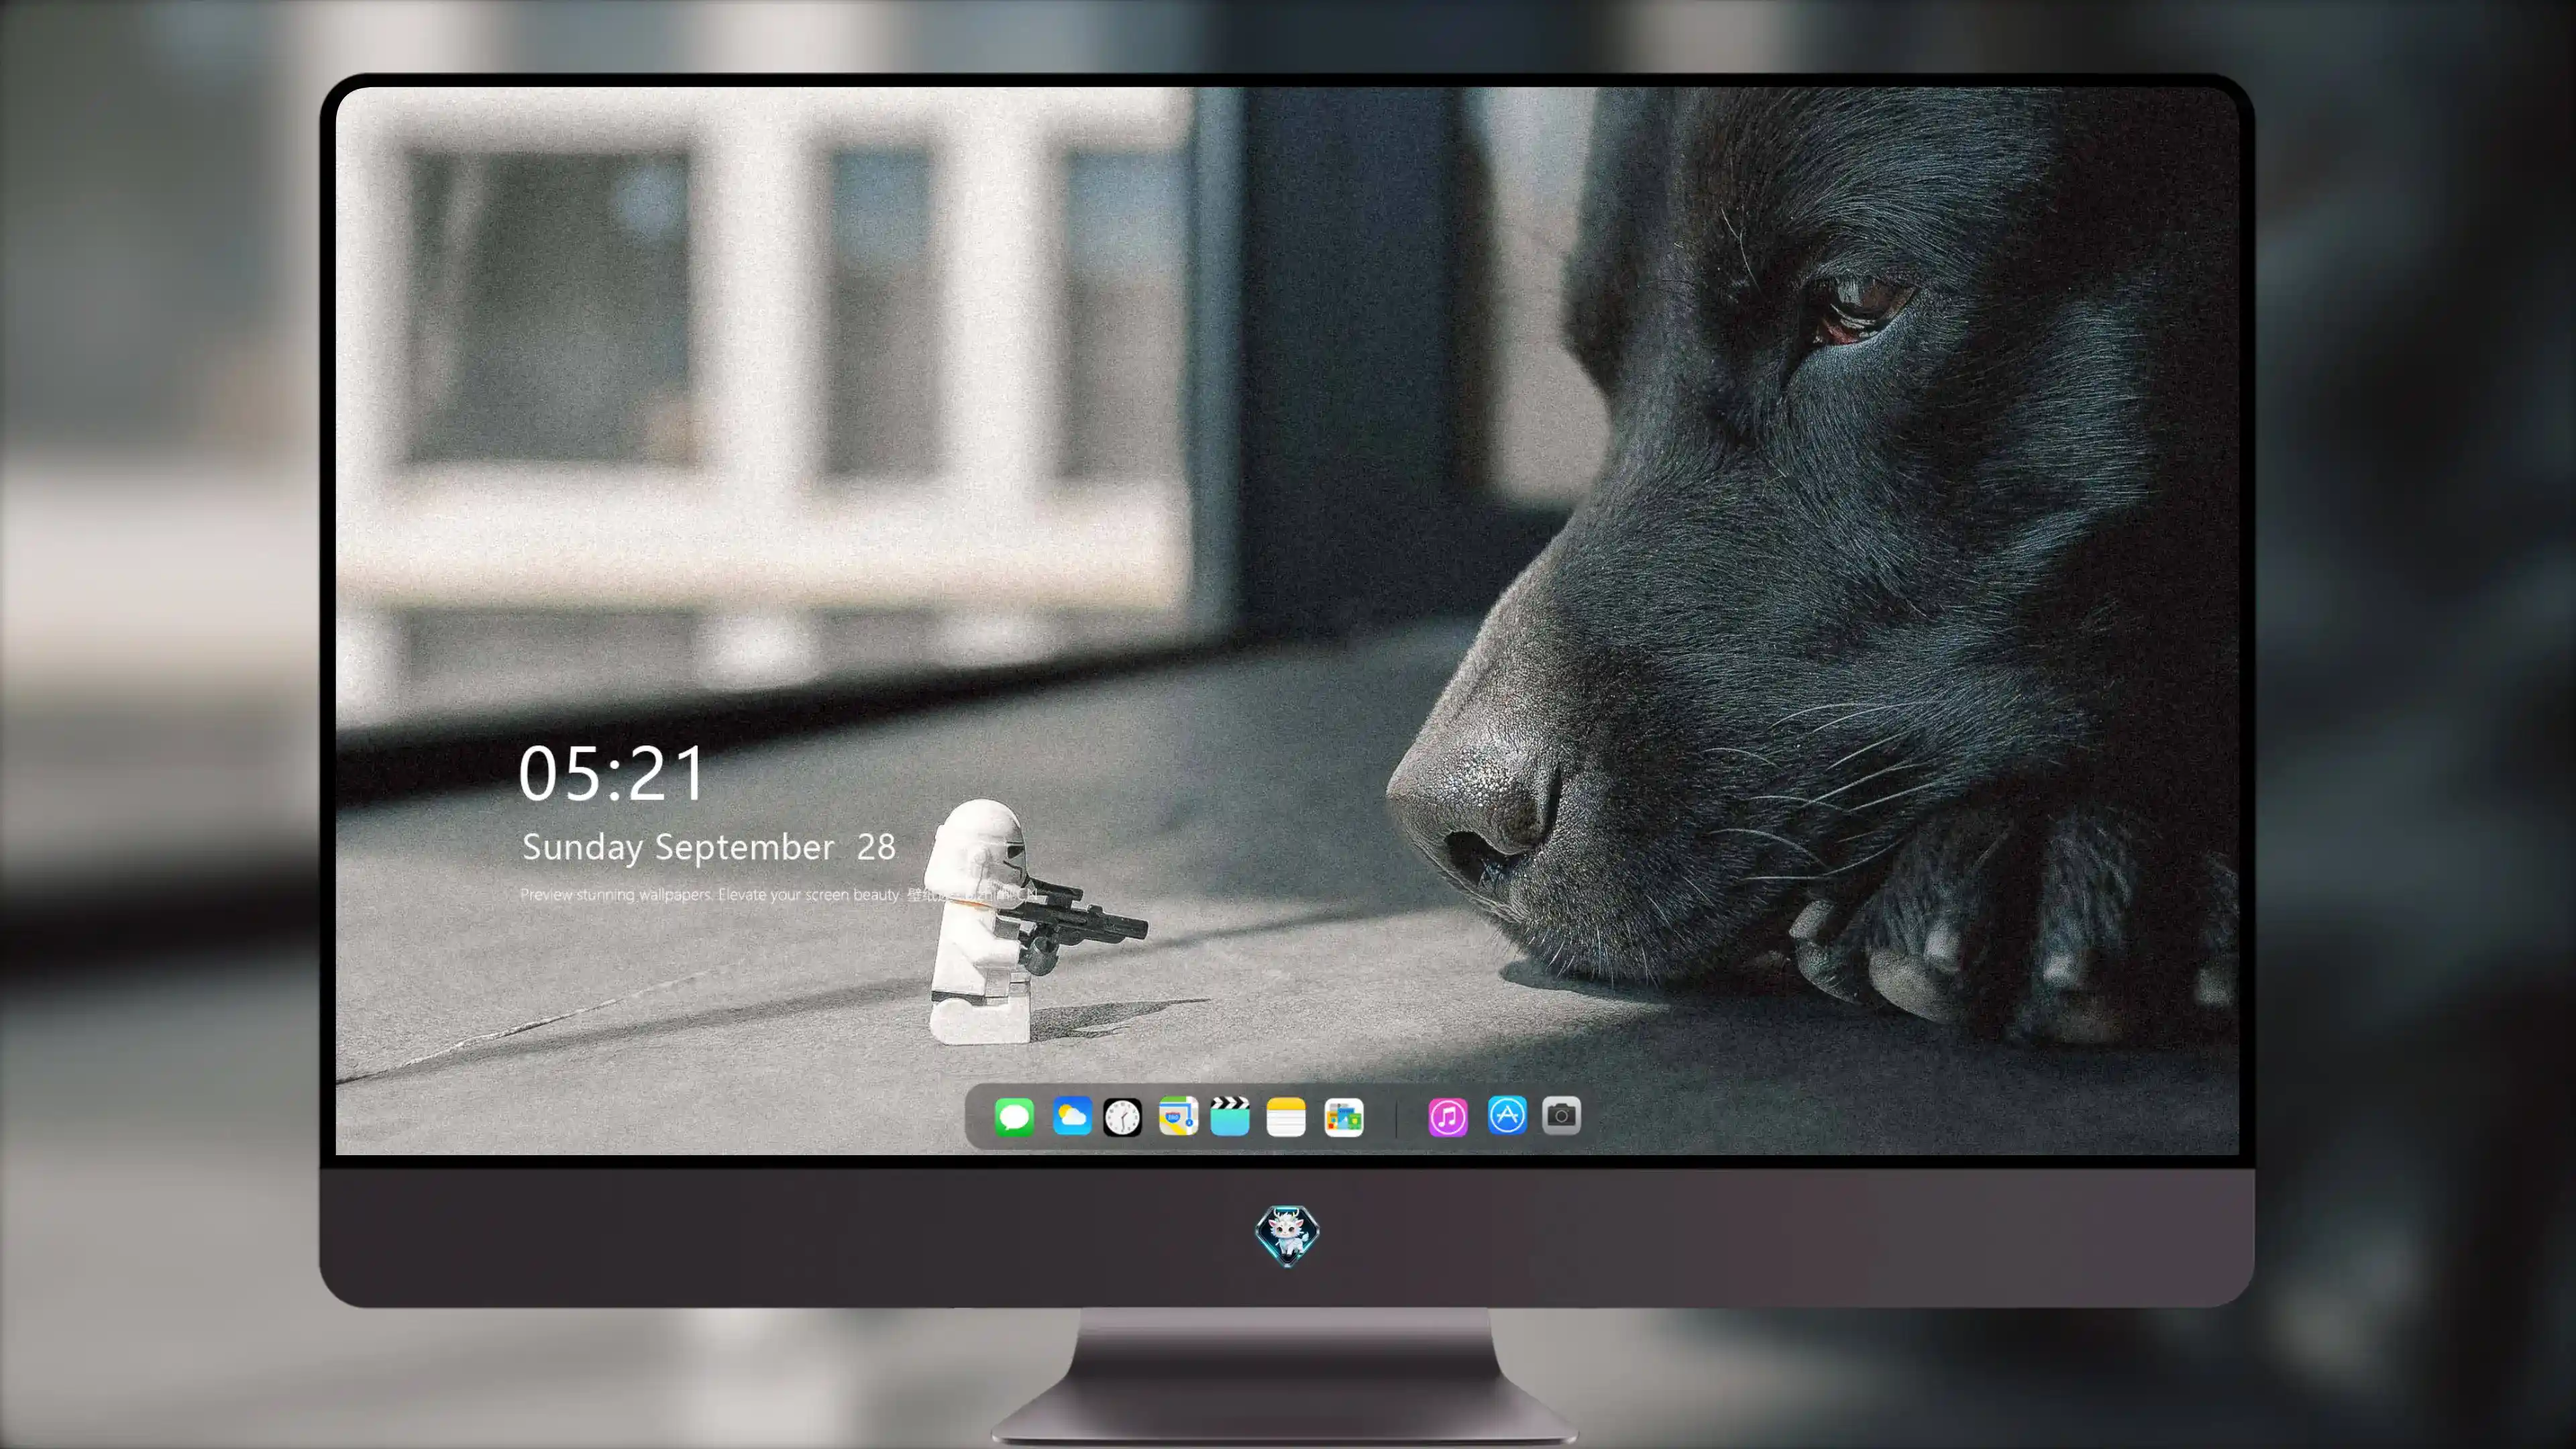Viewport: 2576px width, 1449px height.
Task: Click the dock separator line
Action: [x=1396, y=1117]
